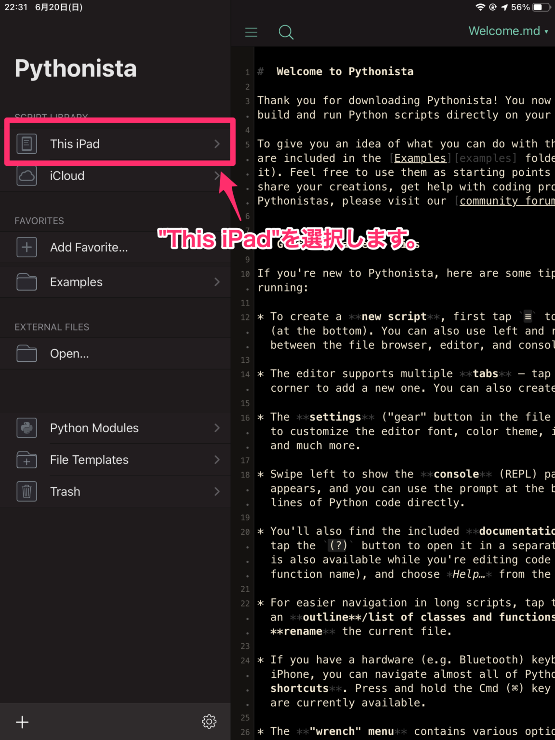Place cursor on Welcome to Pythonista heading

344,72
